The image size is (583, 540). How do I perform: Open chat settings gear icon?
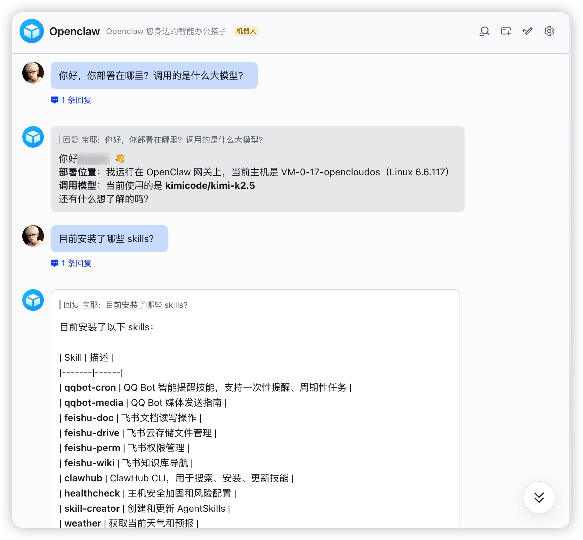[x=549, y=31]
